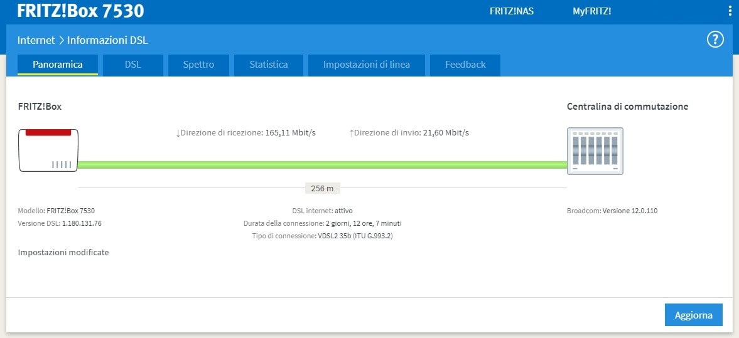Click the FRITZ!Box router device icon
The width and height of the screenshot is (739, 338).
(x=48, y=150)
